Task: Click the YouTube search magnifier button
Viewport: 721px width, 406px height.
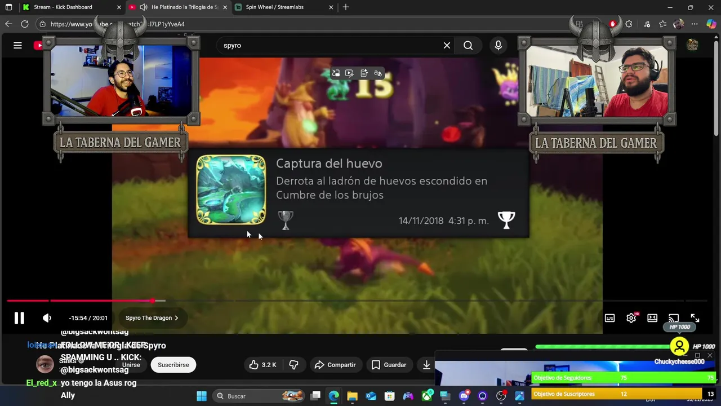Action: [x=468, y=46]
